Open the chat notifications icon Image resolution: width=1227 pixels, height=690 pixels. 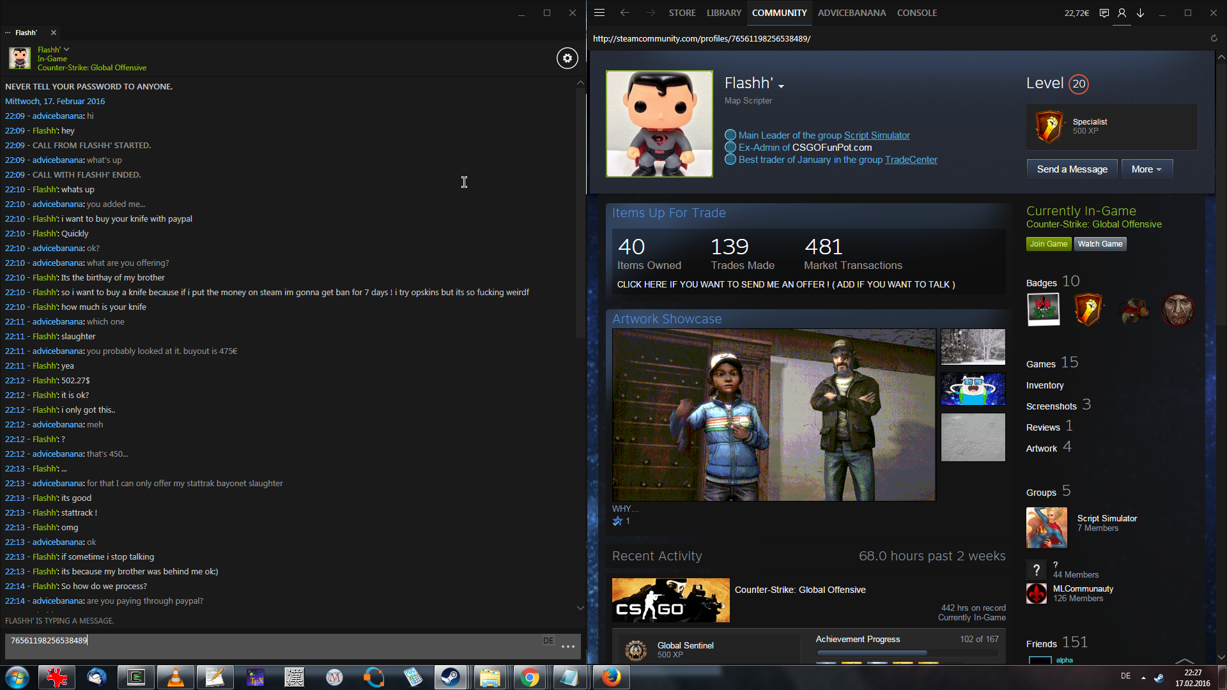[x=1104, y=13]
